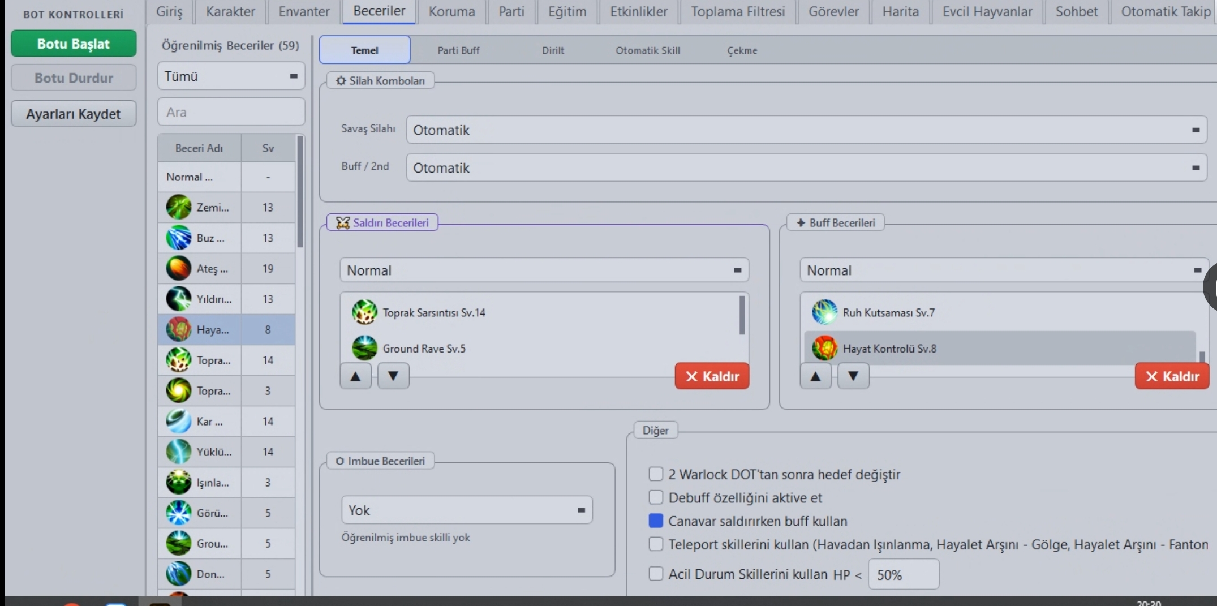
Task: Select the Zemi... skill icon in list
Action: tap(179, 207)
